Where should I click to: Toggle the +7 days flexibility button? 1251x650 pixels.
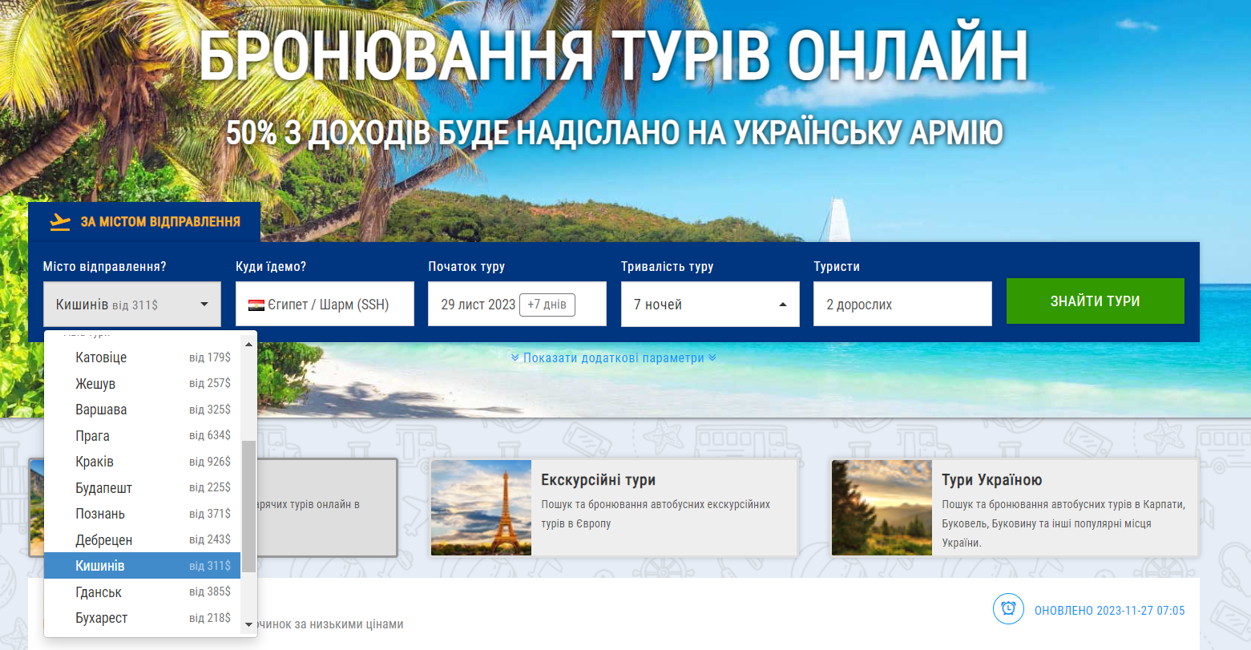[x=547, y=305]
